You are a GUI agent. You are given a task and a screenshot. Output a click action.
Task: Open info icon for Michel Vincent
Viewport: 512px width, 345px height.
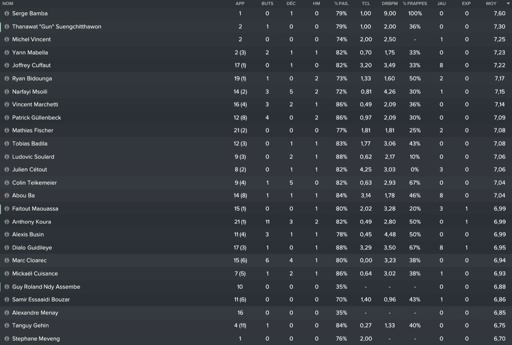7,40
